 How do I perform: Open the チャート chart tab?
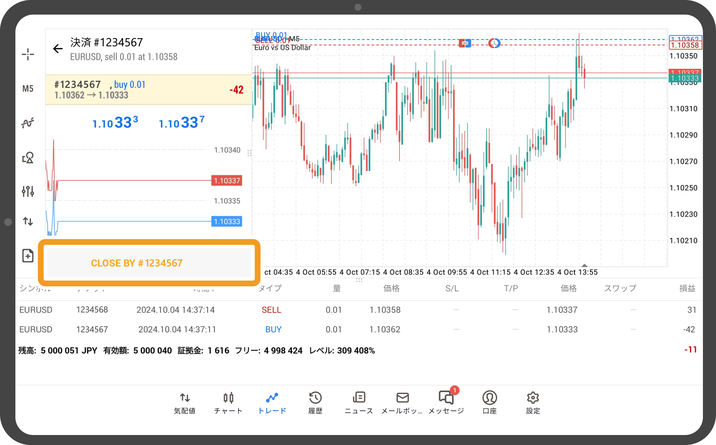click(x=228, y=403)
